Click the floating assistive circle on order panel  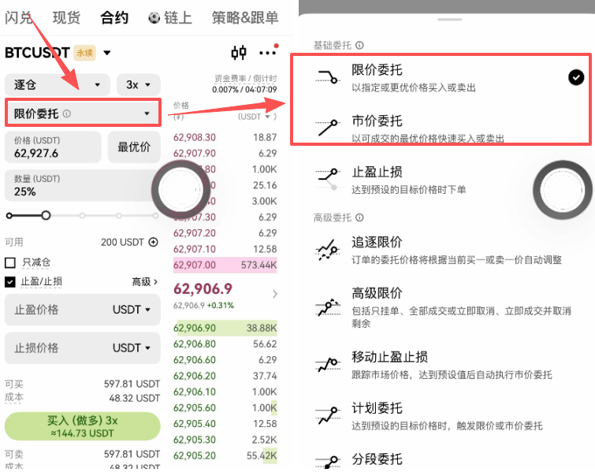tap(180, 189)
